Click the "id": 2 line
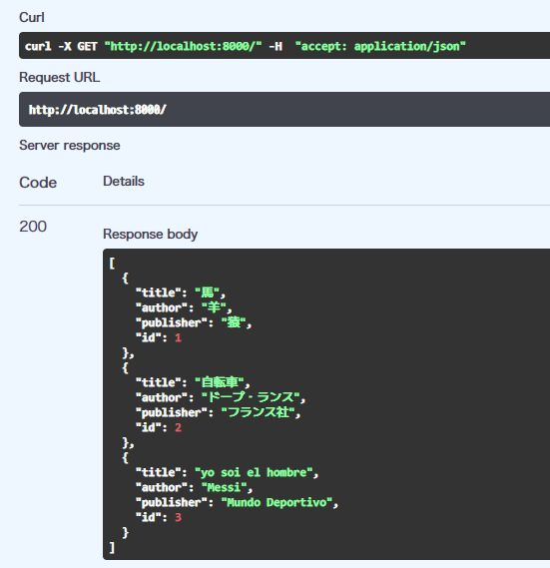The image size is (550, 568). click(x=159, y=427)
